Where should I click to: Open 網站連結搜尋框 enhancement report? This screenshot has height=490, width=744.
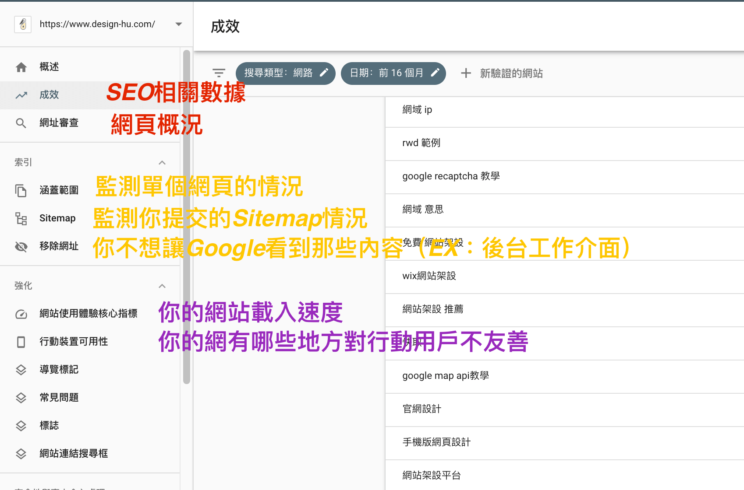point(90,454)
